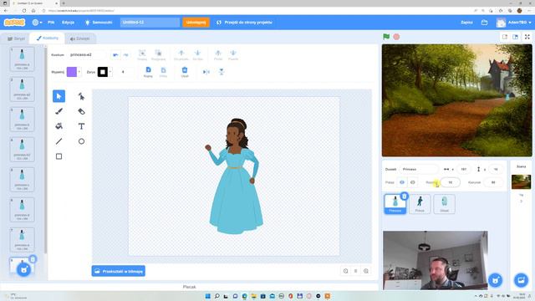Show the sprite with eye icon
The width and height of the screenshot is (535, 301).
pos(402,182)
